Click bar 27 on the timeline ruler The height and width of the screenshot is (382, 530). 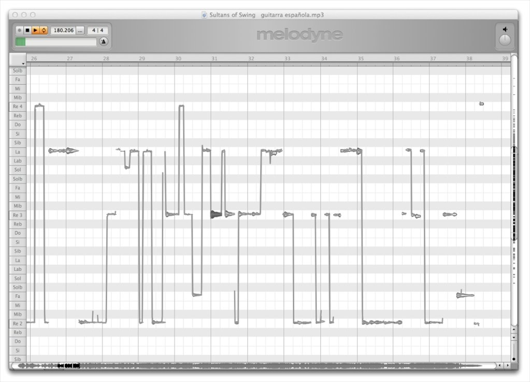[69, 58]
